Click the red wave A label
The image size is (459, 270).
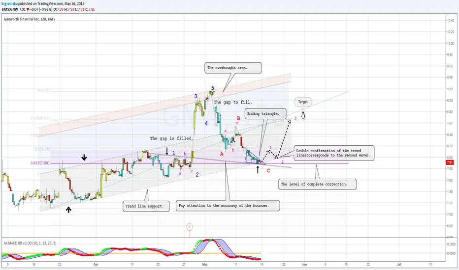click(x=222, y=154)
